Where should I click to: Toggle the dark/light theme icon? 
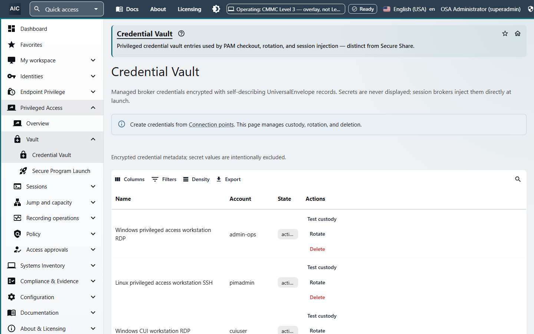[216, 9]
